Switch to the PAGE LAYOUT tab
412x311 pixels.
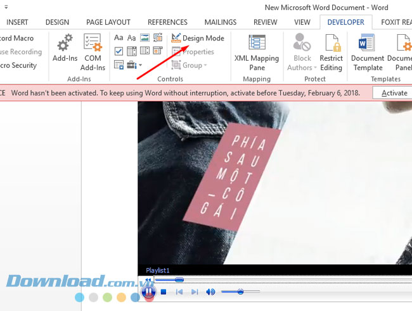(x=108, y=22)
